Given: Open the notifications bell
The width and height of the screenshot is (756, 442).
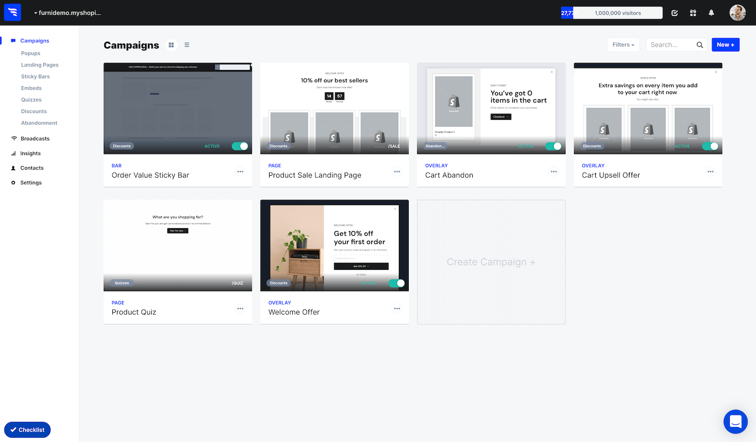Looking at the screenshot, I should [x=711, y=13].
